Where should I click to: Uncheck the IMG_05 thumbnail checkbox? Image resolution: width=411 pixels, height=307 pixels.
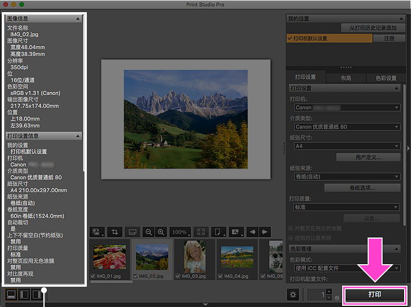point(263,276)
